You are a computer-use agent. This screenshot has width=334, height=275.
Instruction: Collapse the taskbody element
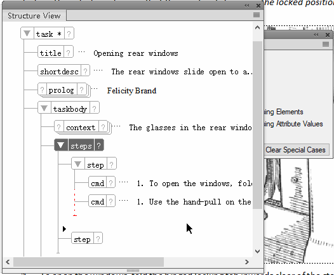[x=44, y=108]
